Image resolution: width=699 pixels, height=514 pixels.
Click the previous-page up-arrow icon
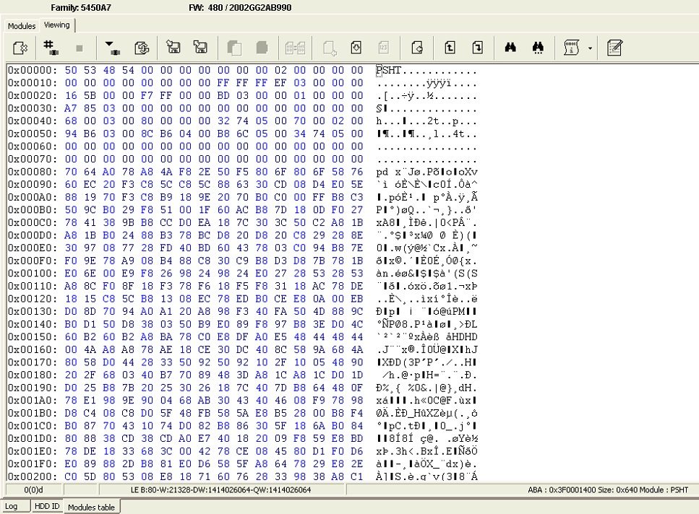point(450,47)
